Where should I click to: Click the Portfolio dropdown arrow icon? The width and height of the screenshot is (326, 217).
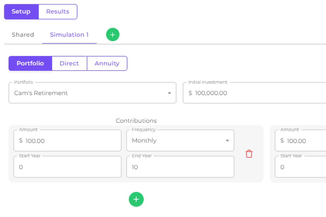click(169, 93)
